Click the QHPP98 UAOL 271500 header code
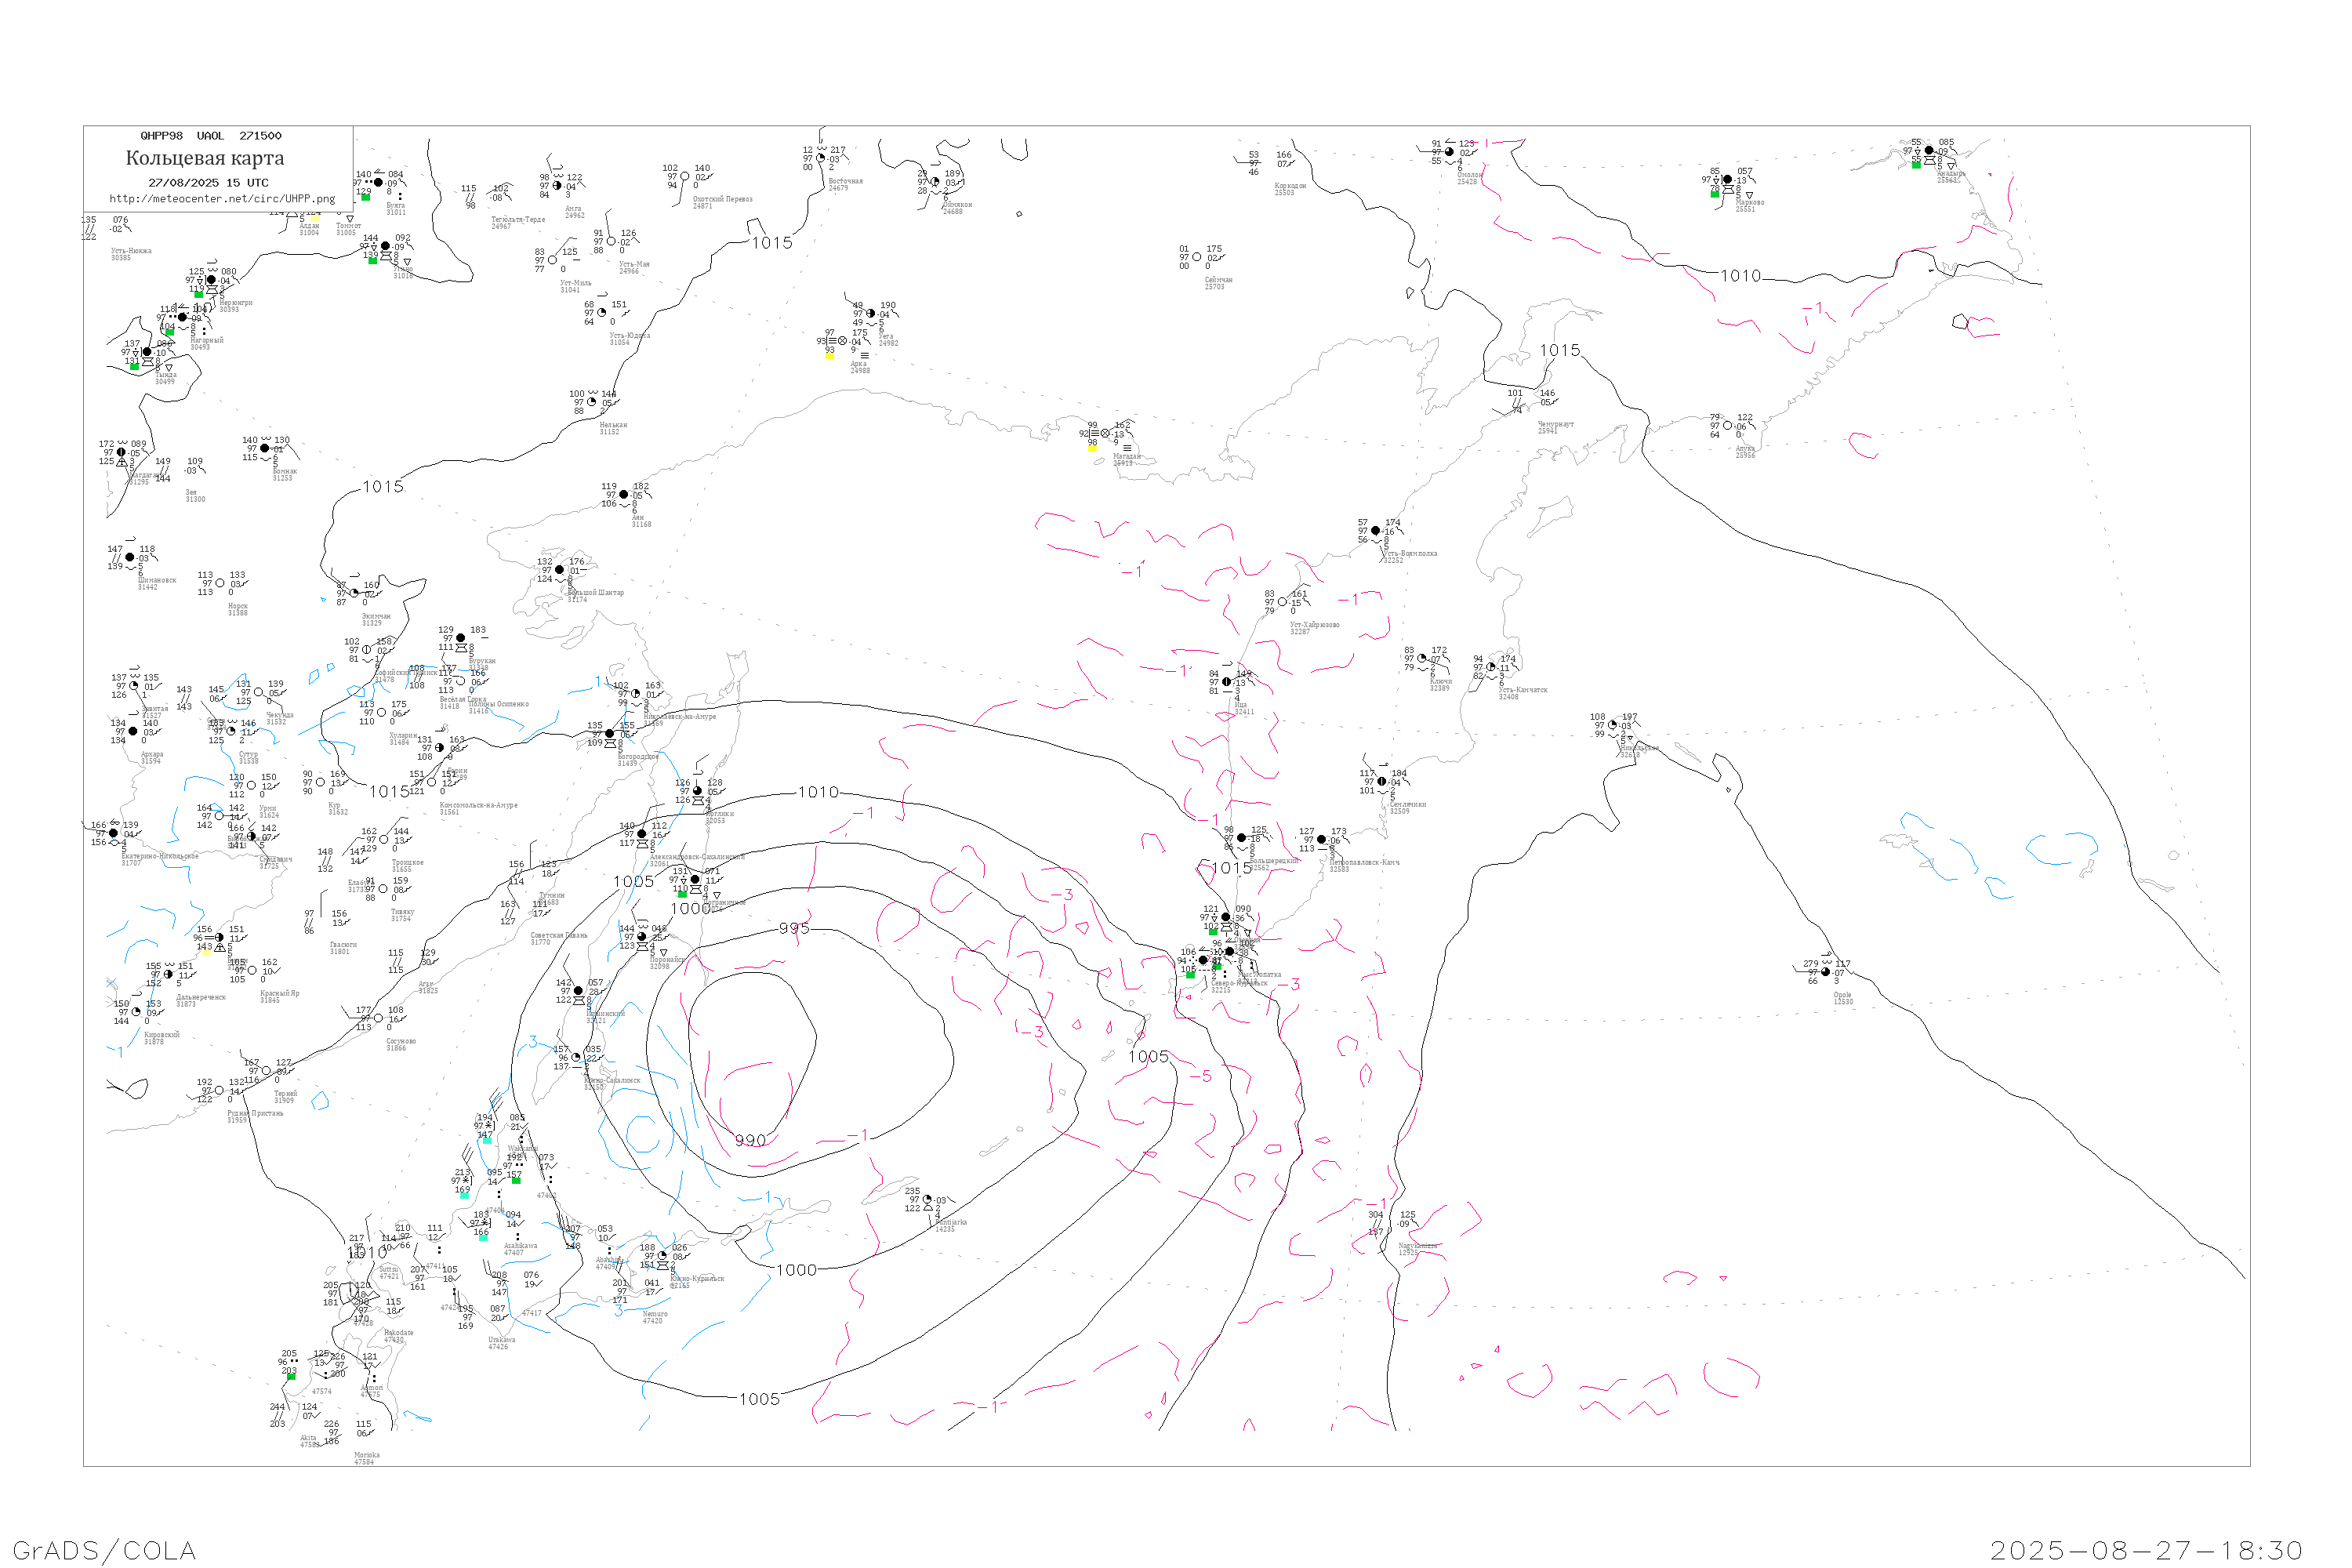 [211, 136]
